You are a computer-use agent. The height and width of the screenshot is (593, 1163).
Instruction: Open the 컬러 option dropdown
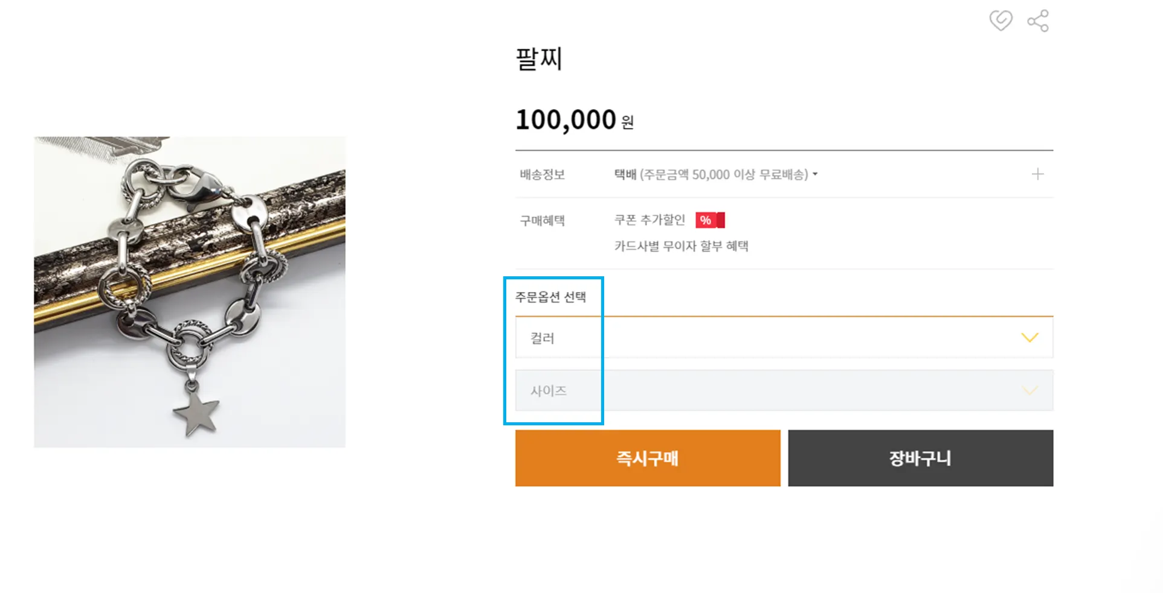coord(784,338)
